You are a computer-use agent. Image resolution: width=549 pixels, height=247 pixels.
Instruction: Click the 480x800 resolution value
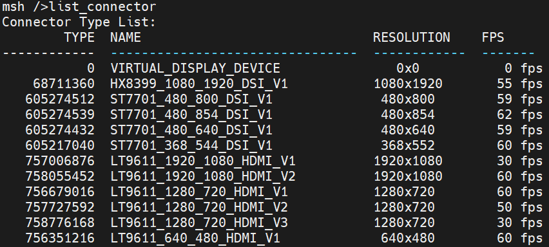408,99
